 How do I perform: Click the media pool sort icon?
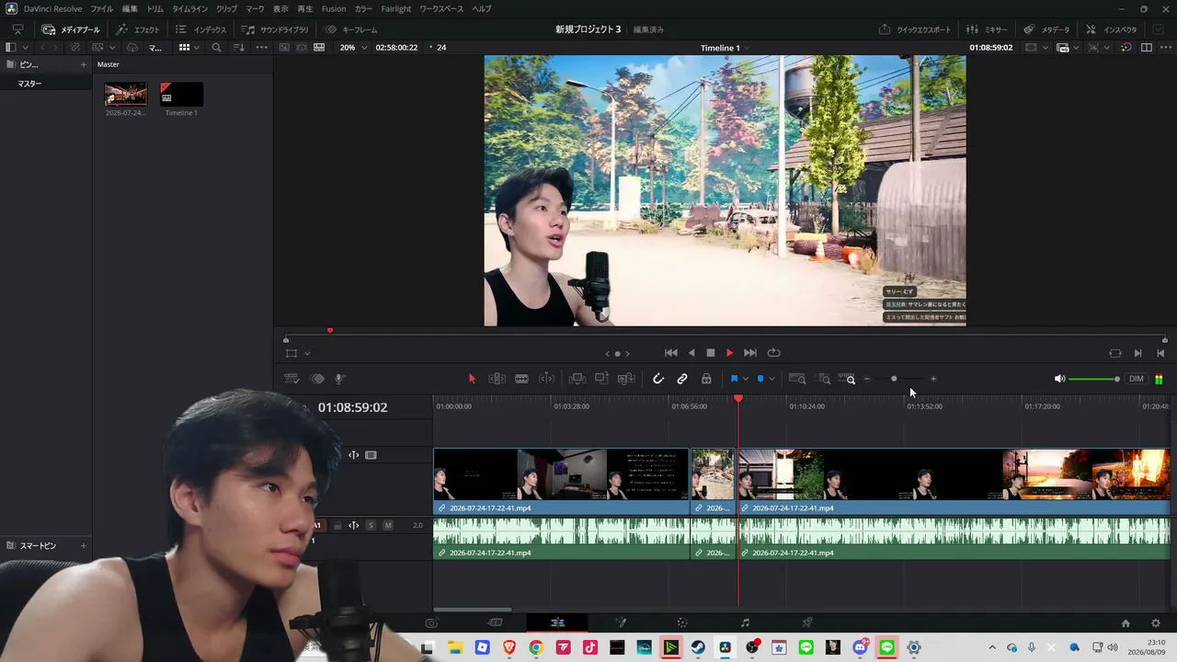click(239, 48)
